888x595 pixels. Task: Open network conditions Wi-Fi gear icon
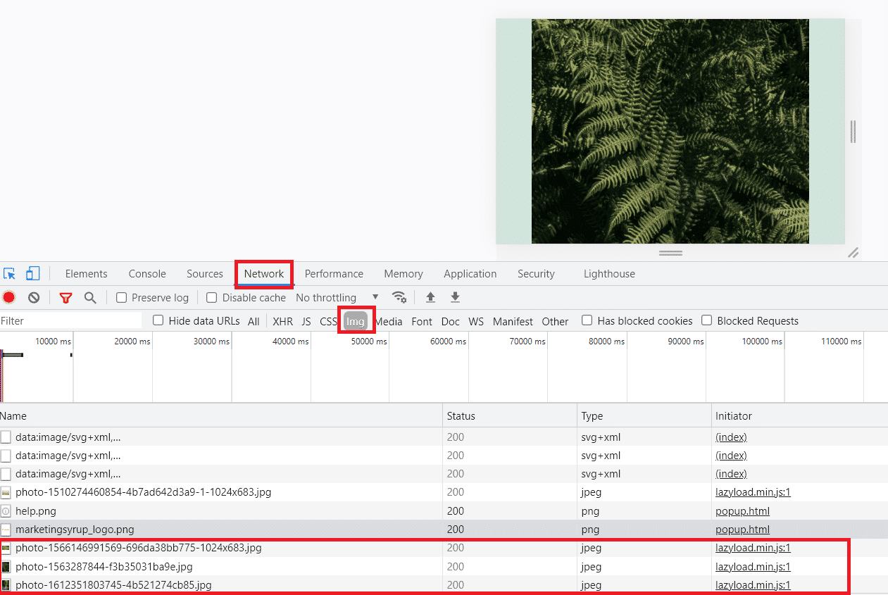(399, 297)
